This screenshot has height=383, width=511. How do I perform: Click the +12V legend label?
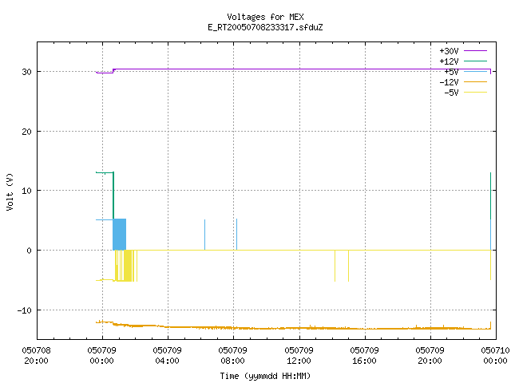[x=449, y=61]
